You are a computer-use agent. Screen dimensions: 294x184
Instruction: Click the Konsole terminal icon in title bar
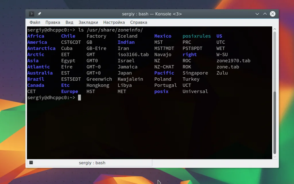(x=32, y=14)
